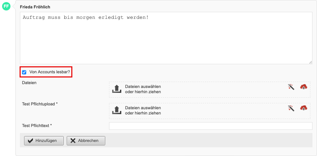Click the 'Dateien' field label
Image resolution: width=317 pixels, height=156 pixels.
29,83
